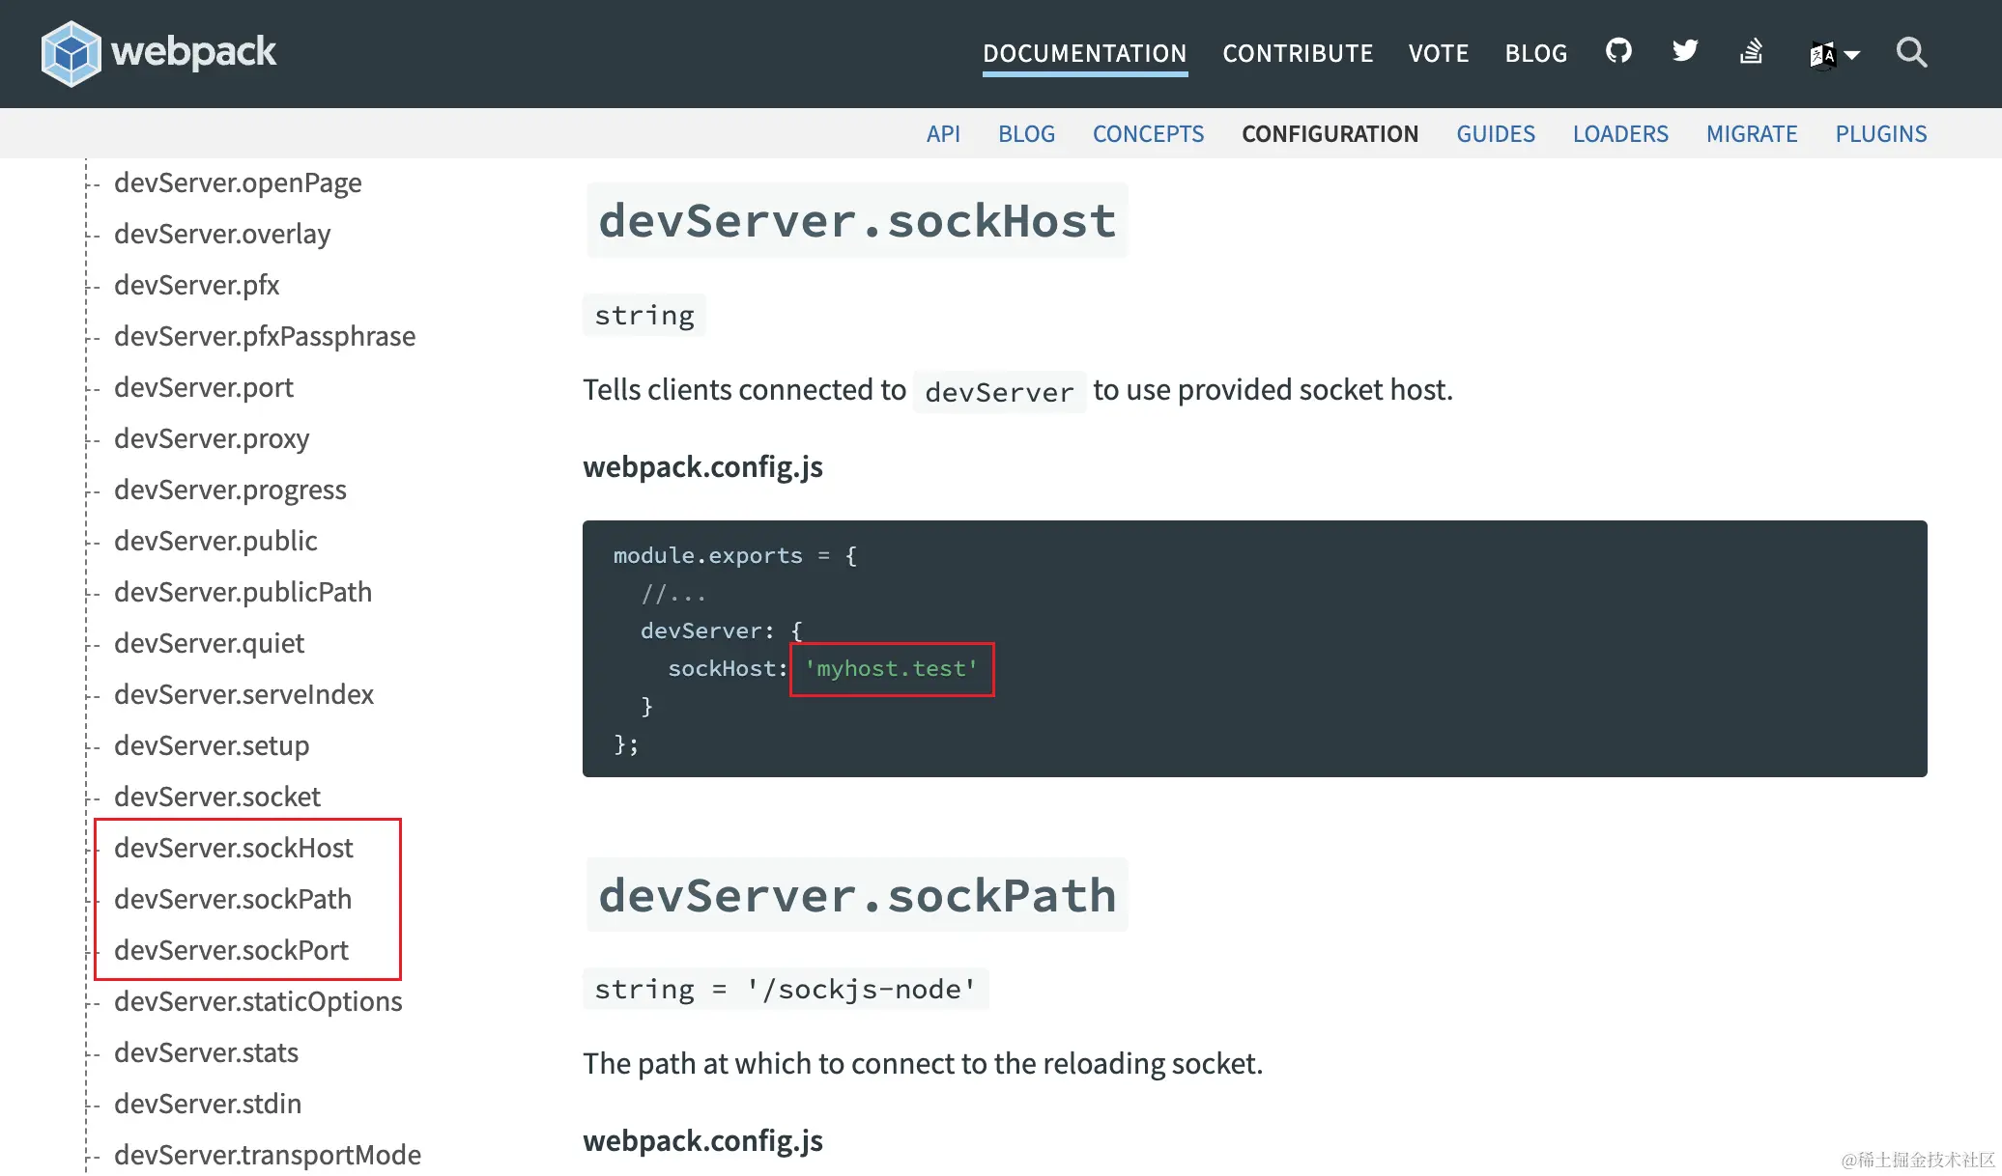
Task: Click the inline devServer code term
Action: (x=999, y=392)
